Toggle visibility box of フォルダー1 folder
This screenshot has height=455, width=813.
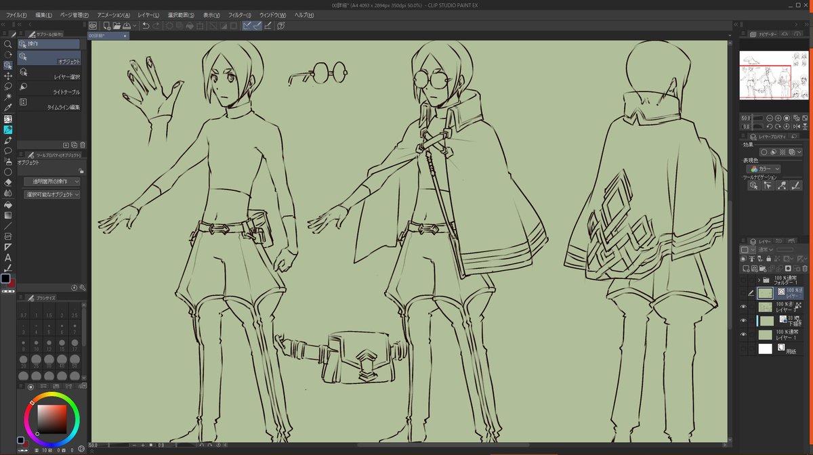743,279
